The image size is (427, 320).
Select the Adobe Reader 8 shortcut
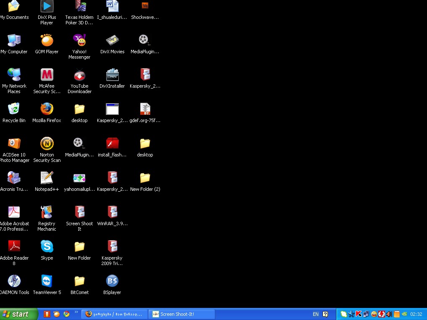point(14,253)
